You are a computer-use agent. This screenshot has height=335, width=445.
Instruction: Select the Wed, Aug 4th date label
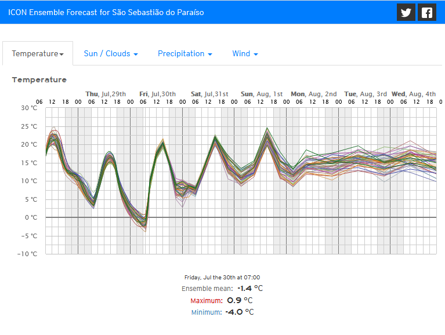(x=414, y=94)
